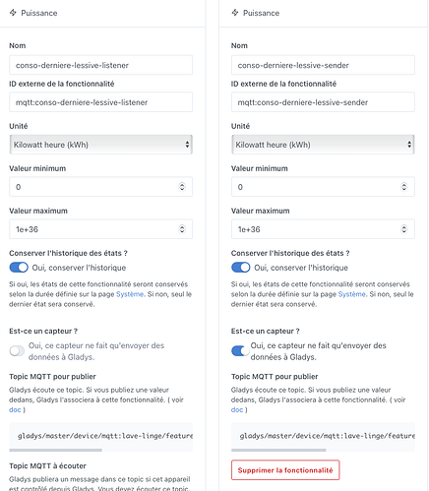Enable the sensor toggle for the listener feature
The width and height of the screenshot is (429, 491).
click(x=17, y=351)
